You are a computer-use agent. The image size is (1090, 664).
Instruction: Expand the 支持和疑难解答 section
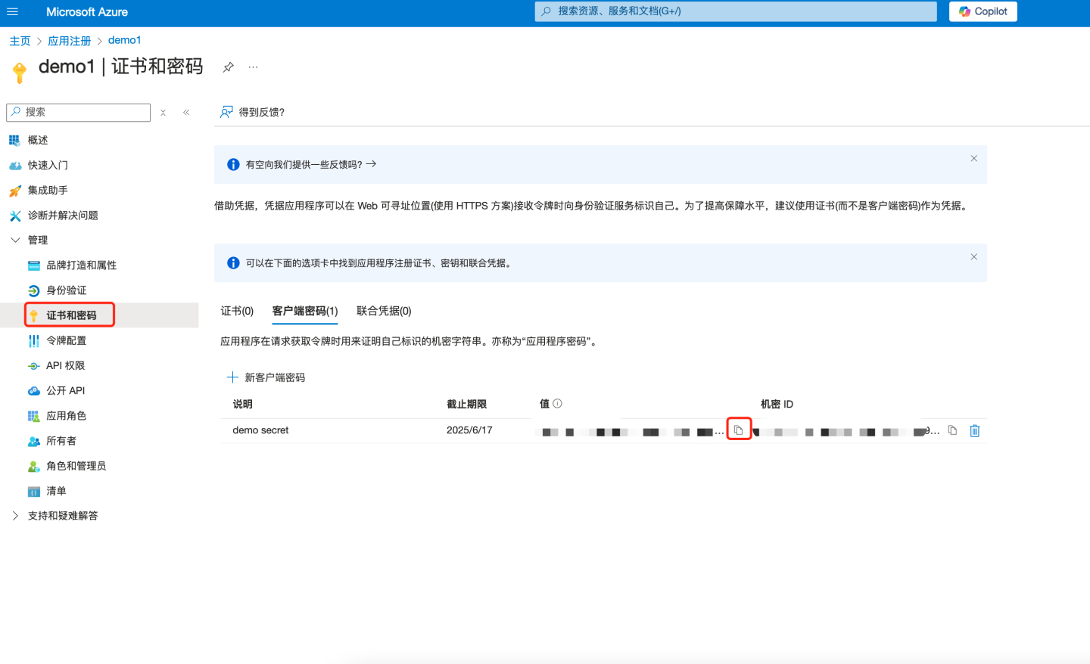(x=15, y=516)
